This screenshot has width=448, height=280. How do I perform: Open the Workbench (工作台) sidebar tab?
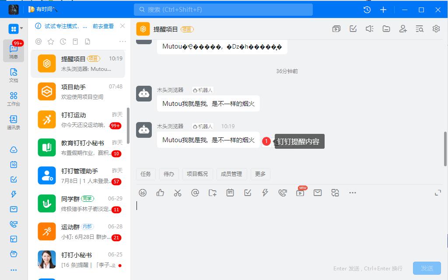(x=14, y=99)
